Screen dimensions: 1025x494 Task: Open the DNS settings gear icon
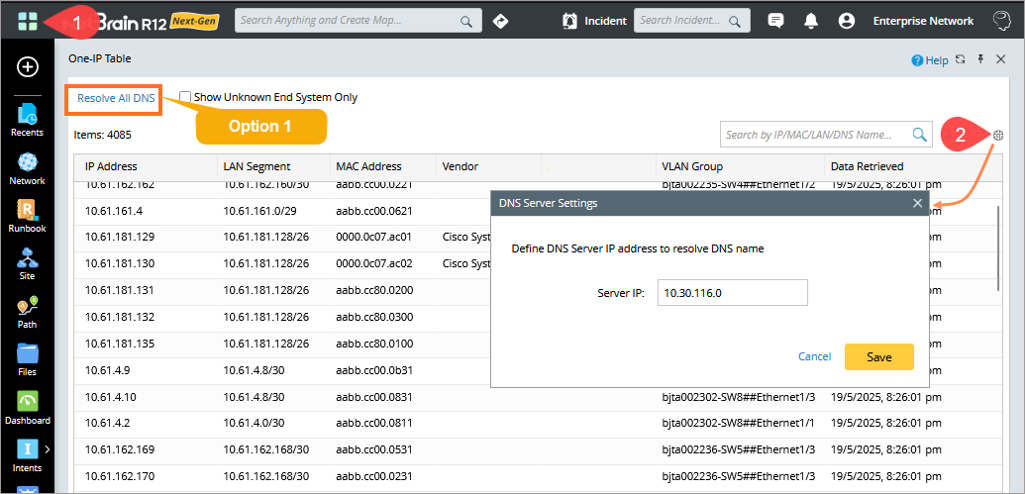pos(997,136)
